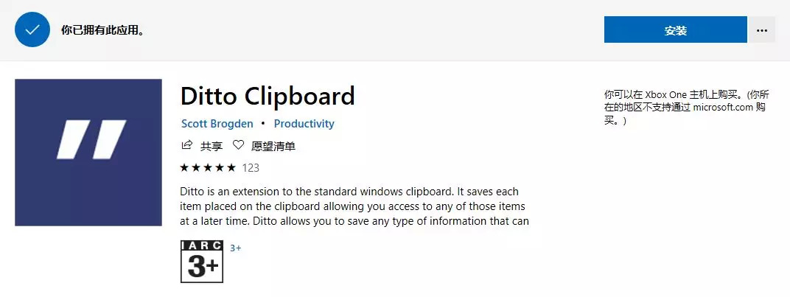Click the fifth rating star
This screenshot has width=790, height=297.
click(231, 168)
